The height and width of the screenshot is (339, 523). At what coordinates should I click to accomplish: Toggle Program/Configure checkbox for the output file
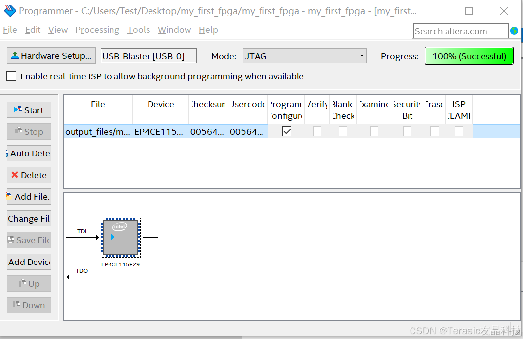point(287,131)
